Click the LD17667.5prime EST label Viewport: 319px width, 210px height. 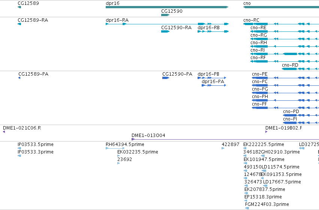point(282,182)
